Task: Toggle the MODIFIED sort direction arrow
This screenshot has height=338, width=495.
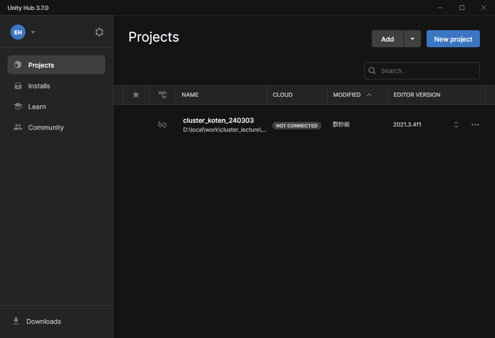Action: (x=369, y=95)
